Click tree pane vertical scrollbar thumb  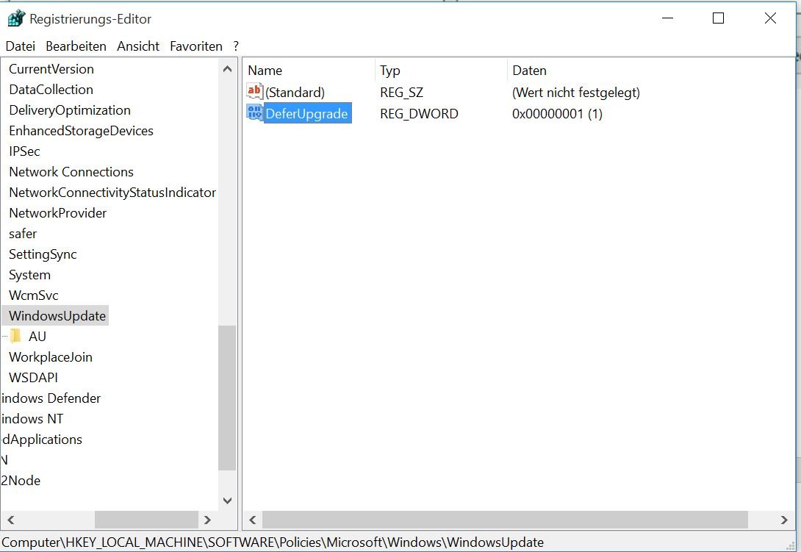point(227,398)
